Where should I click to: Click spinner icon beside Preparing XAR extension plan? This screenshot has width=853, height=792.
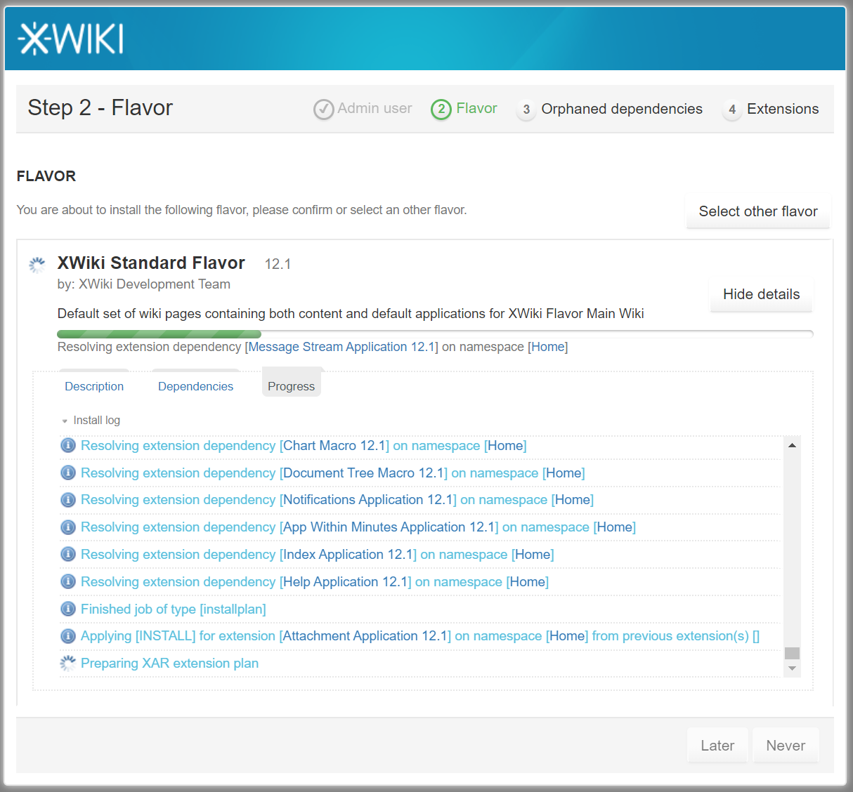[x=68, y=664]
